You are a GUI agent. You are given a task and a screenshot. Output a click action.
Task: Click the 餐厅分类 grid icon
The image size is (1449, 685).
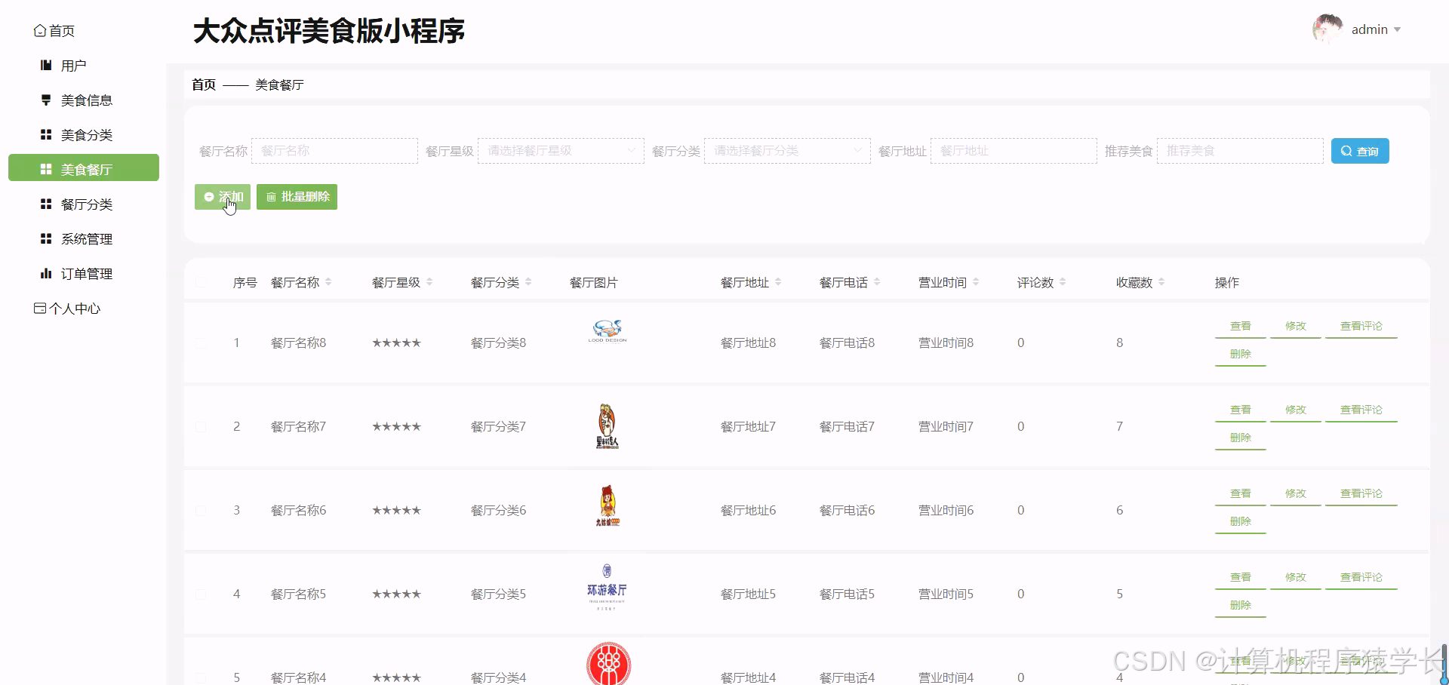point(46,204)
